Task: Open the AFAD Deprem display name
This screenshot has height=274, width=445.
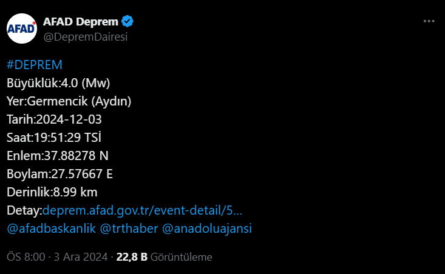Action: (x=80, y=22)
